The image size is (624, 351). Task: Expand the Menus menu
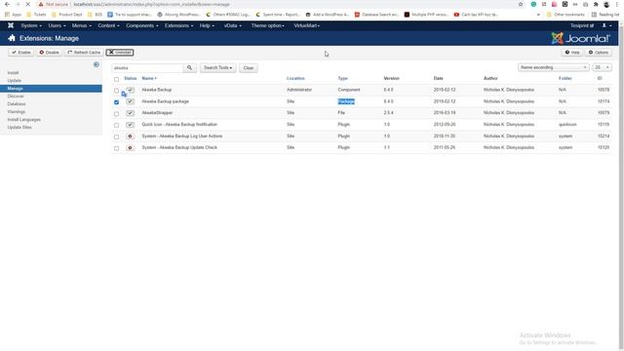82,25
